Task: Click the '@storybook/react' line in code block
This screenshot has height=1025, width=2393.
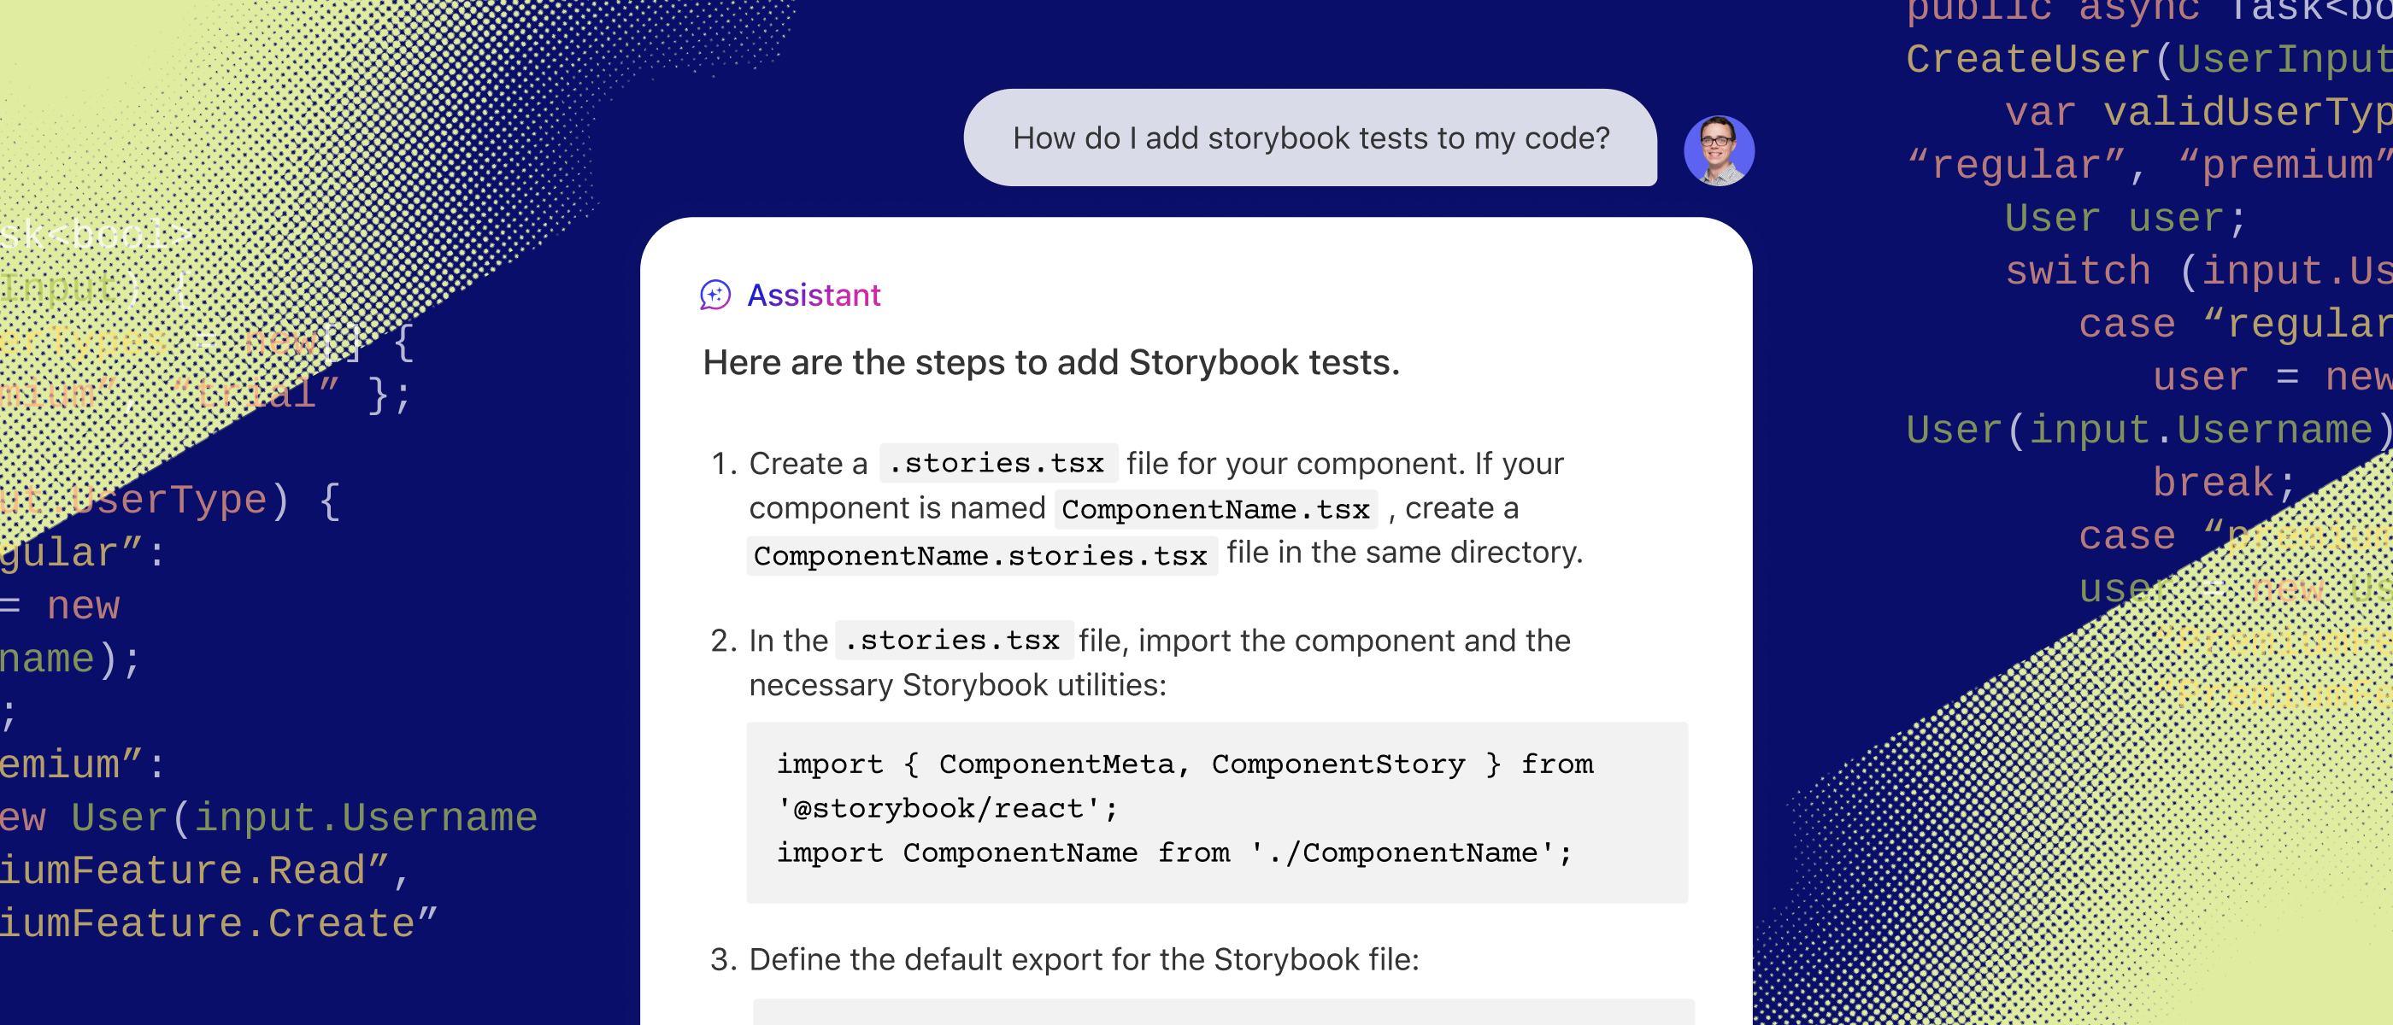Action: click(947, 808)
